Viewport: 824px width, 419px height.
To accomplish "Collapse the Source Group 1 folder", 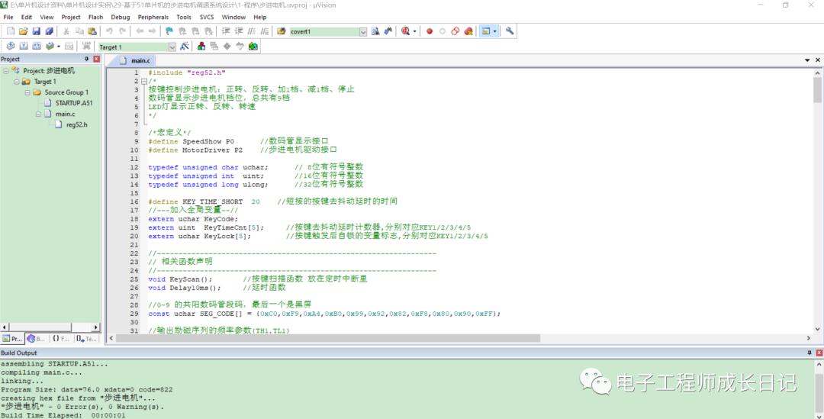I will (x=27, y=92).
